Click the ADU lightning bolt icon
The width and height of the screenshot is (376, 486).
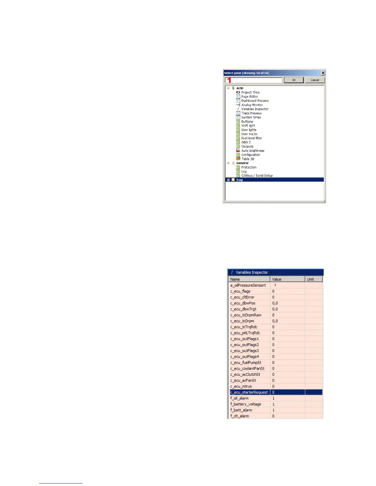[233, 88]
